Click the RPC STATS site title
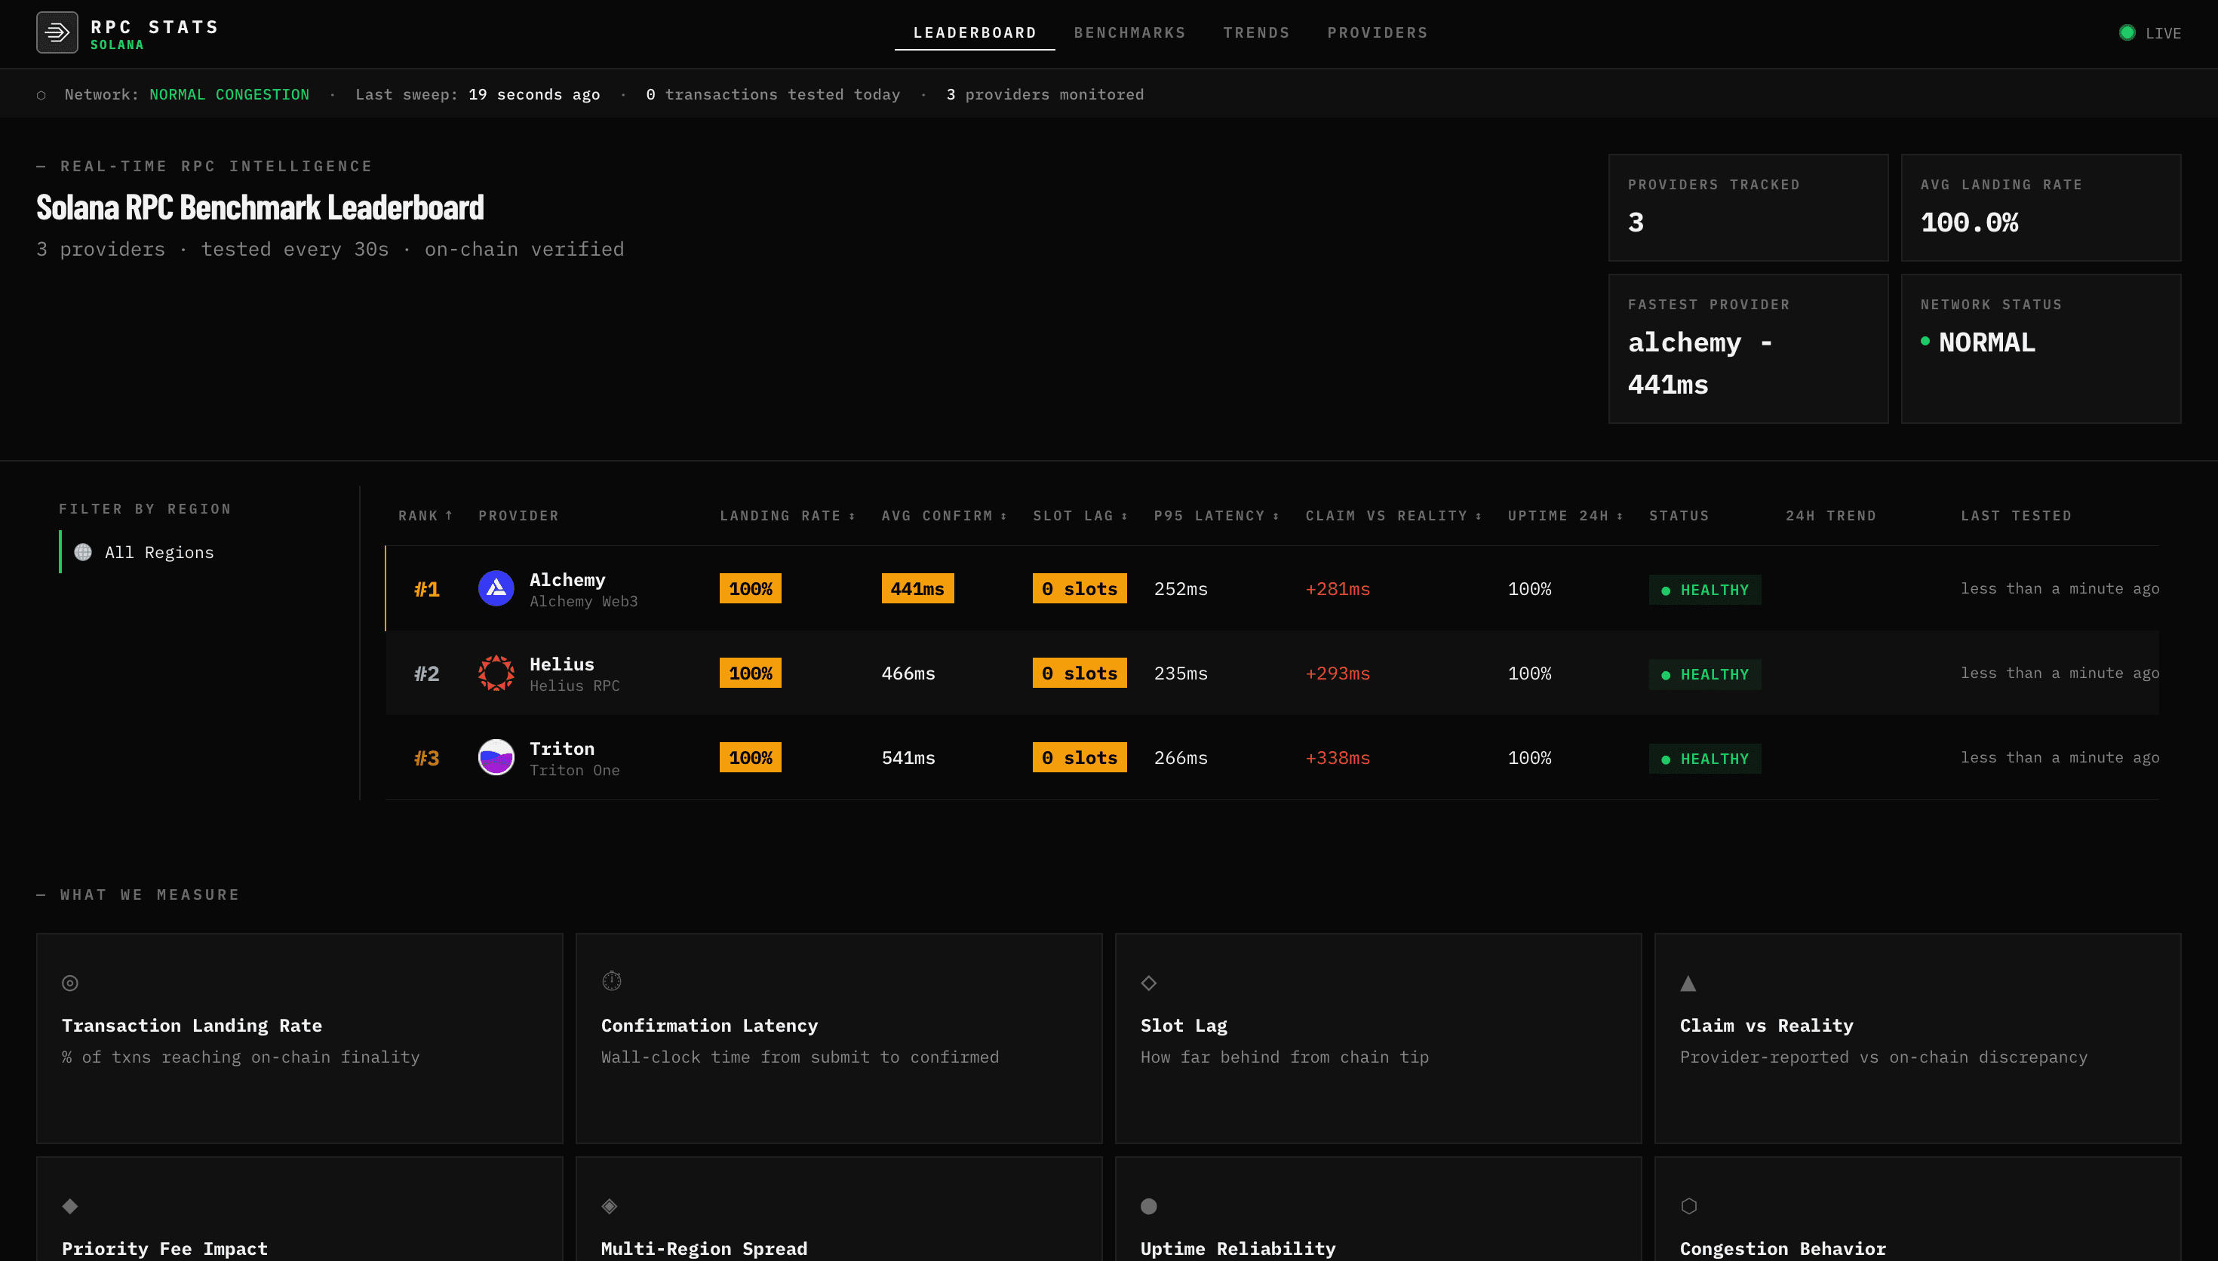The height and width of the screenshot is (1261, 2218). [154, 27]
